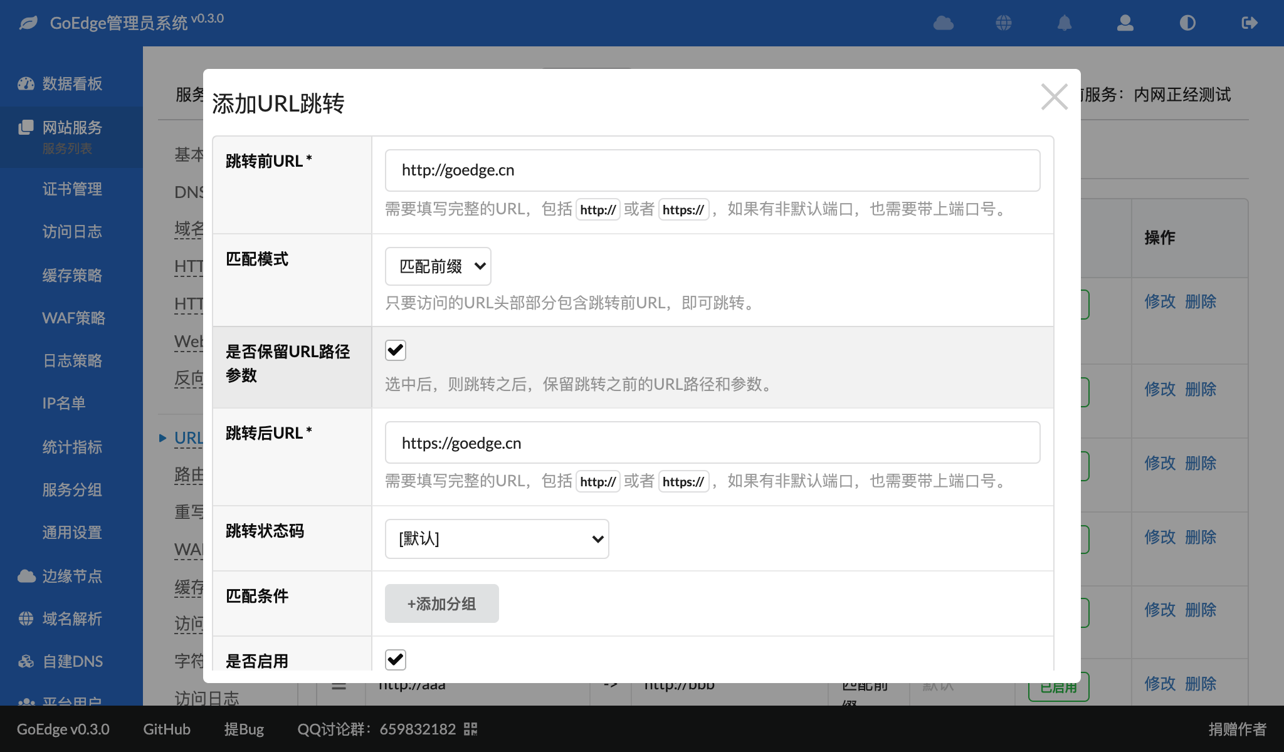Screen dimensions: 1284x752
Task: Click the 自建DNS icon in sidebar
Action: pyautogui.click(x=26, y=661)
